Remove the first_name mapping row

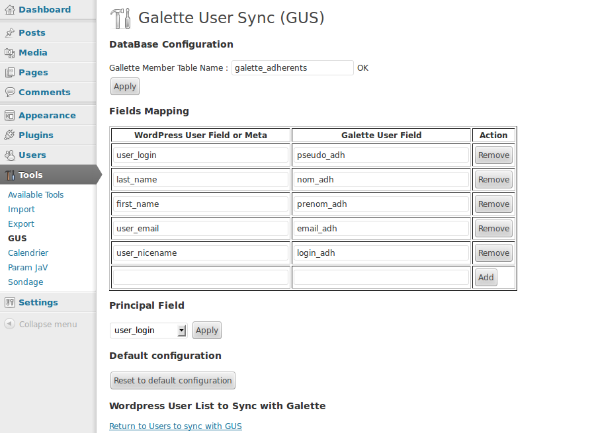click(x=493, y=204)
